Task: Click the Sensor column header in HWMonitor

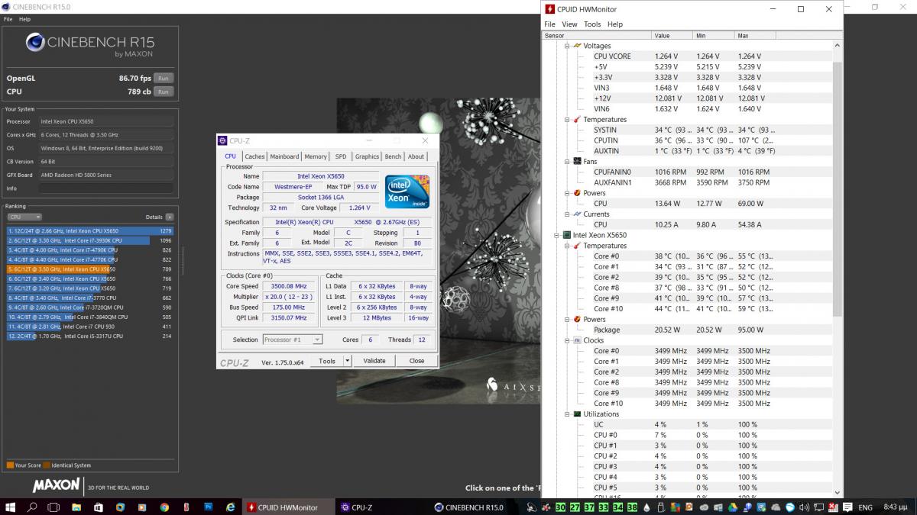Action: coord(596,36)
